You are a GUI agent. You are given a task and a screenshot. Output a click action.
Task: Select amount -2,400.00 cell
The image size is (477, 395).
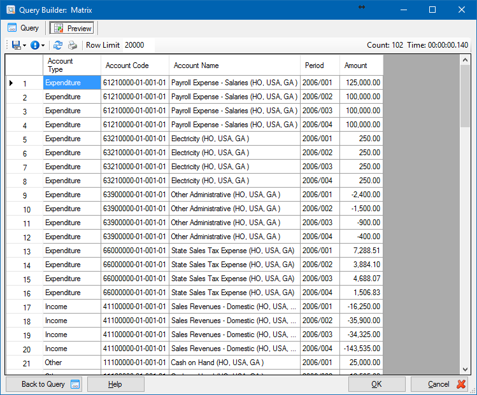361,195
